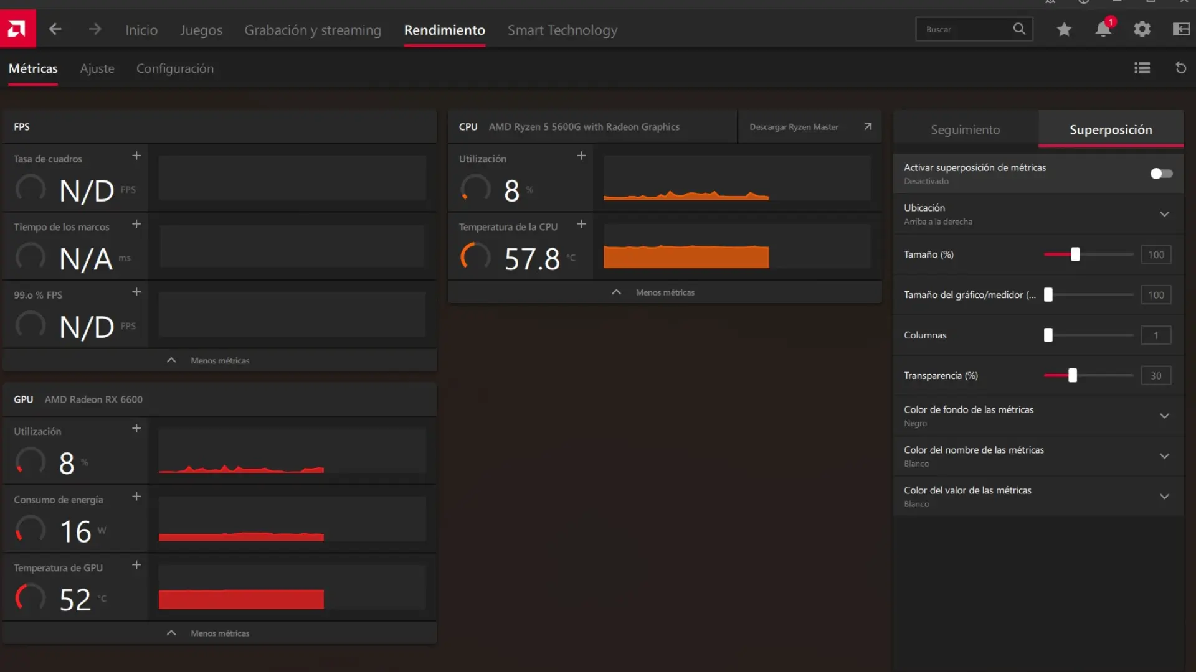Expand the Ubicación dropdown
1196x672 pixels.
pyautogui.click(x=1164, y=214)
